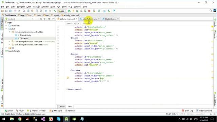Click the green Run app button
The width and height of the screenshot is (217, 122).
tap(70, 11)
